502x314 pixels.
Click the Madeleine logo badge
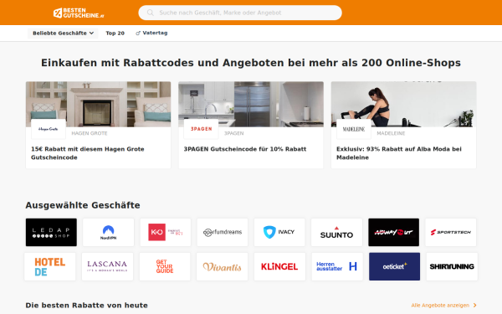point(354,129)
